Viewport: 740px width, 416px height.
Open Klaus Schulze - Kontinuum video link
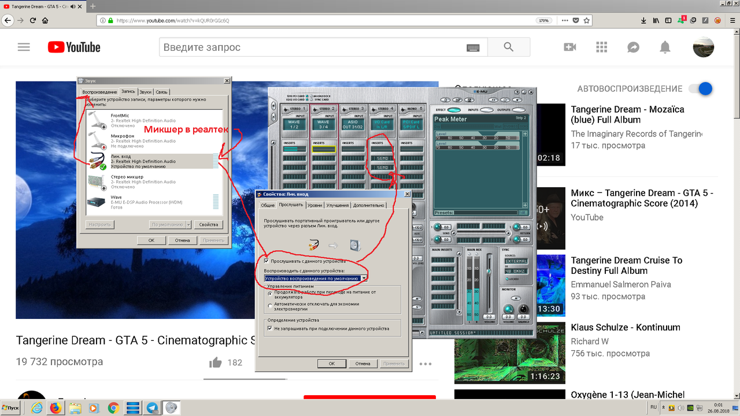[626, 327]
